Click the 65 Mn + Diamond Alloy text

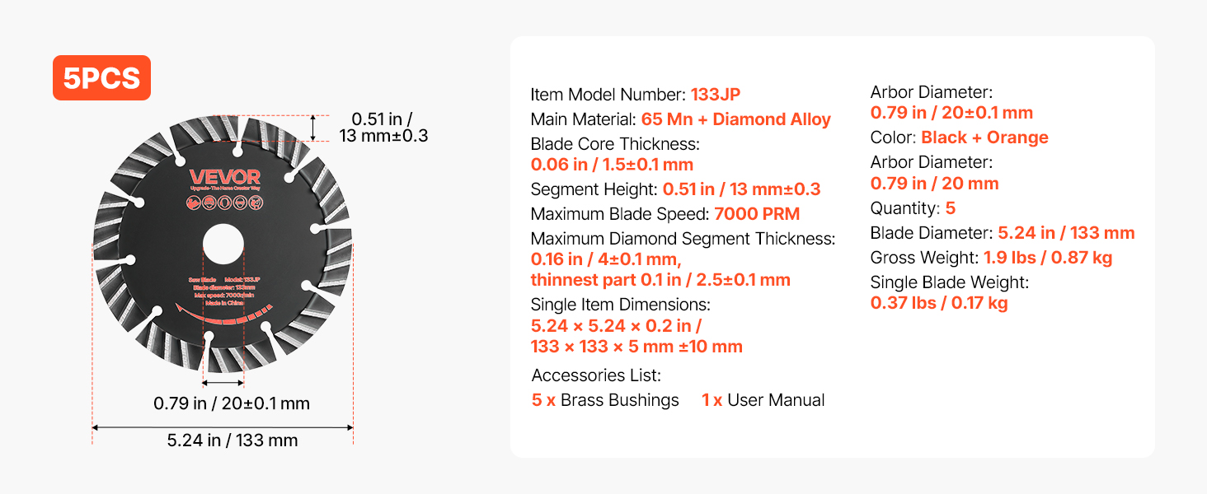[736, 119]
